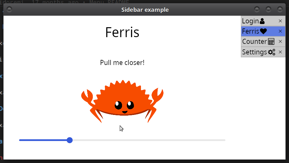This screenshot has width=289, height=163.
Task: Click the left title bar window button
Action: tap(9, 9)
